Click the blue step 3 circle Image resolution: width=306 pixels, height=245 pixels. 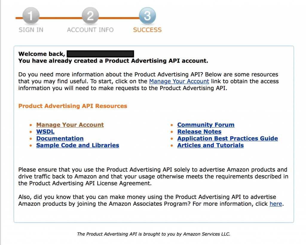coord(147,16)
